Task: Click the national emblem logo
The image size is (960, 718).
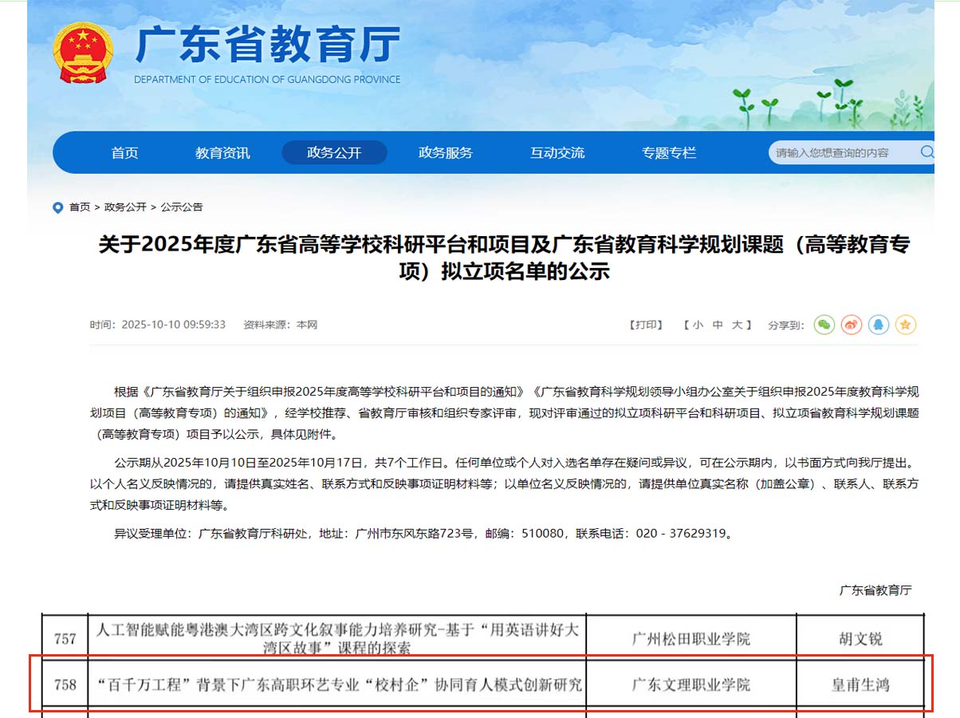Action: [83, 53]
